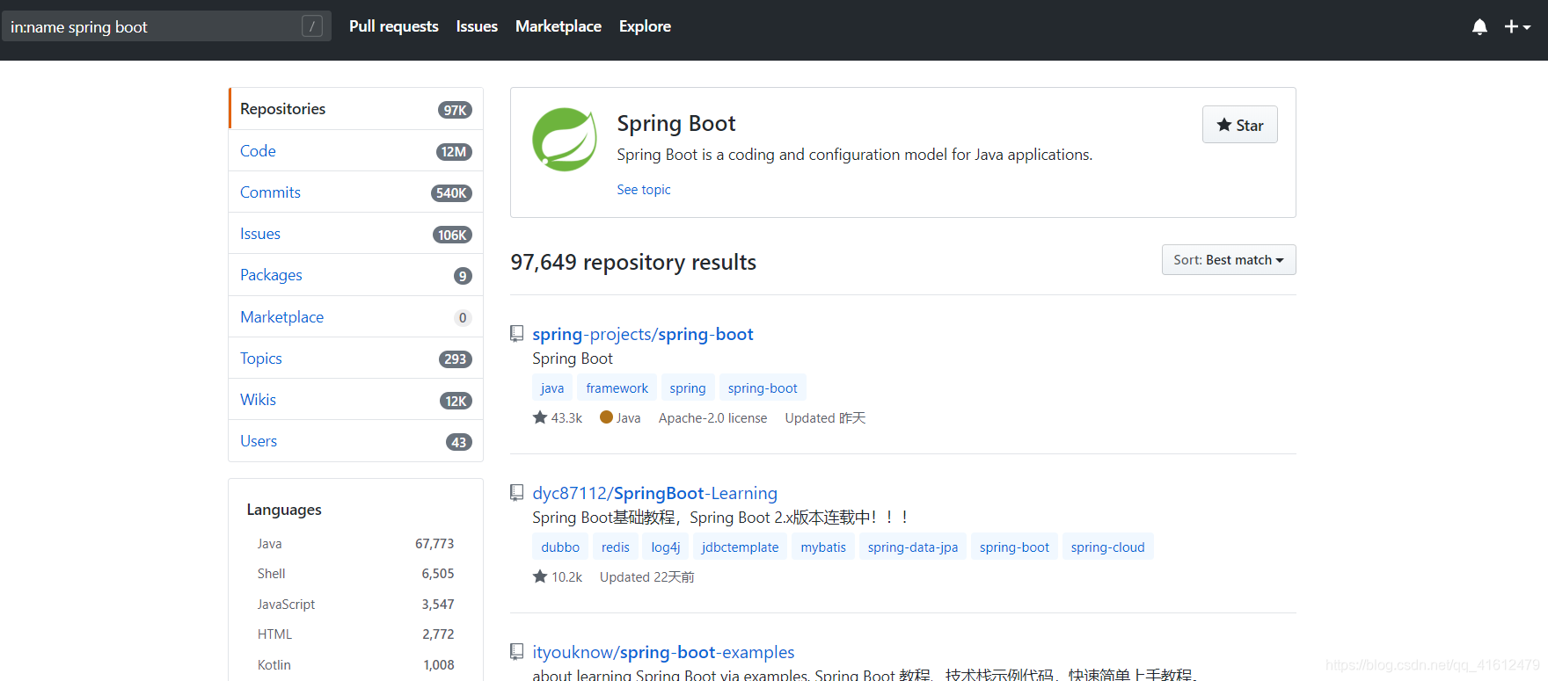Click the jdbctemplate topic tag
The image size is (1548, 681).
(x=740, y=547)
